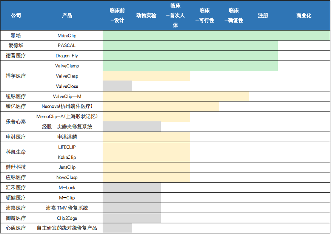Click the 臻亿医疗 company cell
331x234 pixels.
point(16,106)
